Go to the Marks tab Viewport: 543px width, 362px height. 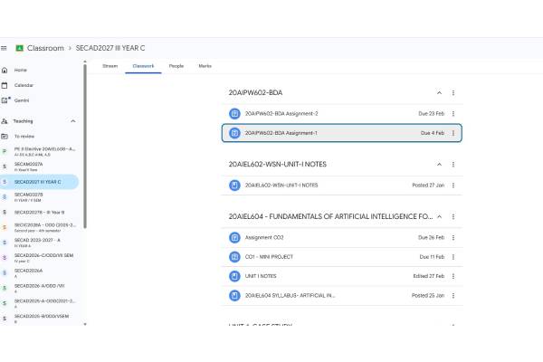(205, 66)
